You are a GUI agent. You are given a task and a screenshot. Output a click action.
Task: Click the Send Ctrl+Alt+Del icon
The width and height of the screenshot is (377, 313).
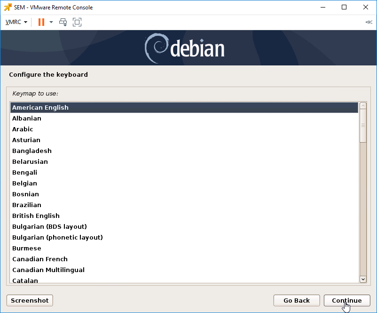pos(63,22)
